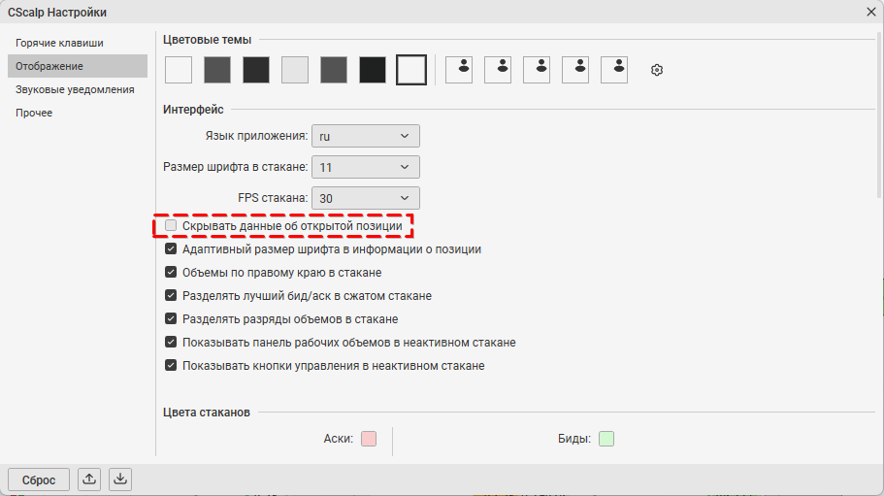
Task: Close the CScalp settings window
Action: [x=871, y=12]
